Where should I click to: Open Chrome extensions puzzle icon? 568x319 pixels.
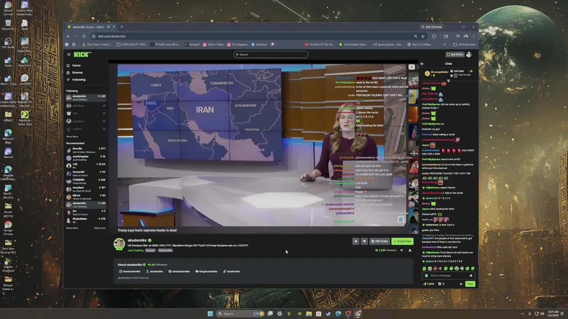tap(434, 36)
